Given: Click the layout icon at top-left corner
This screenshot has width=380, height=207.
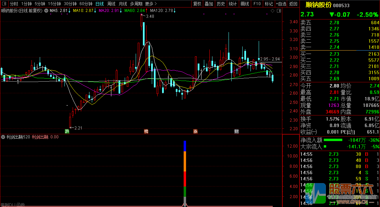Looking at the screenshot, I should click(4, 4).
